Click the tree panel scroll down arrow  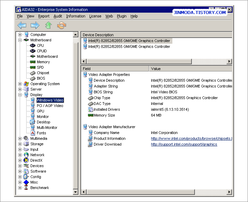76,192
